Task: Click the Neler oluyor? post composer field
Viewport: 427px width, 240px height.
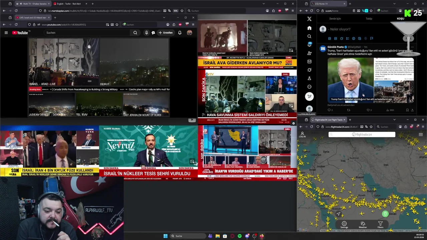Action: pos(340,29)
